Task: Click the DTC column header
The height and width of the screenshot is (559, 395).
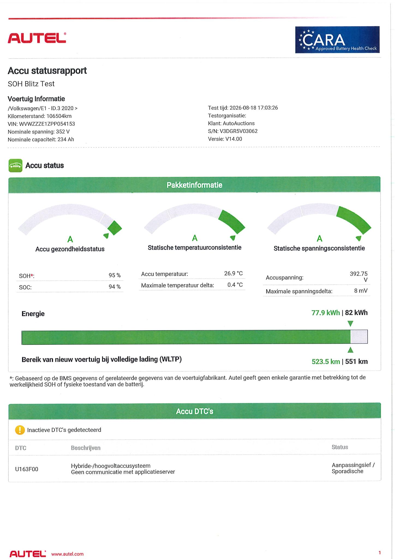Action: click(x=21, y=448)
